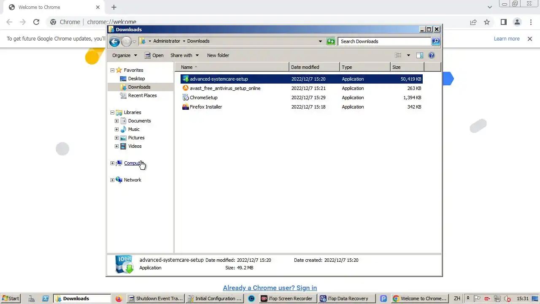Click the green refresh button in address bar
This screenshot has width=540, height=304.
point(331,41)
